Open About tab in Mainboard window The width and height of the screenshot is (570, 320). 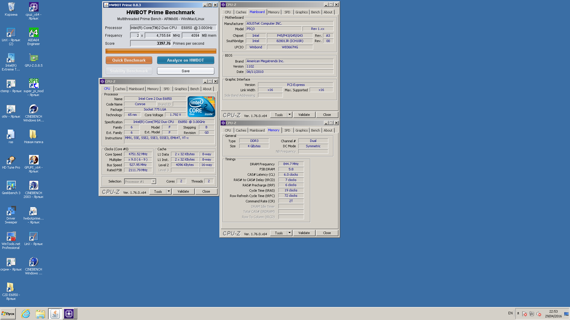pyautogui.click(x=328, y=12)
